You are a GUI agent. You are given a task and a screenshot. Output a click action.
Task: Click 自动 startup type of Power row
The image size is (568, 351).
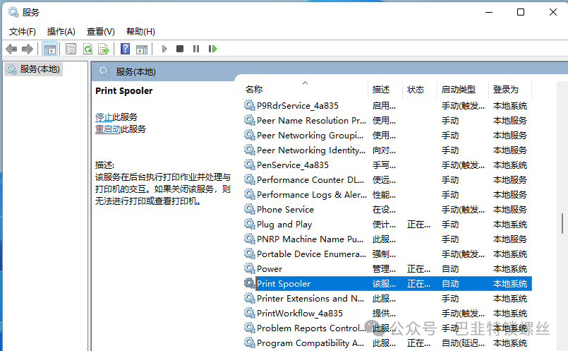click(450, 268)
